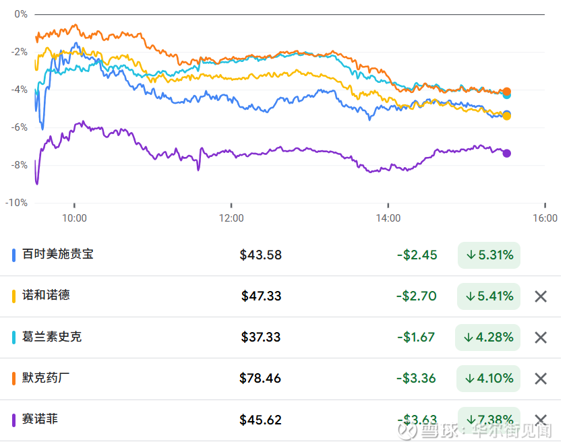This screenshot has height=448, width=569.
Task: Open 百时美施贵宝 stock name link
Action: click(58, 254)
